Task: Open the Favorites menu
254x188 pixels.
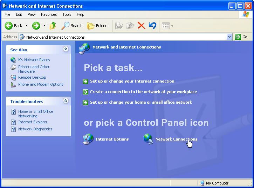Action: pyautogui.click(x=49, y=14)
